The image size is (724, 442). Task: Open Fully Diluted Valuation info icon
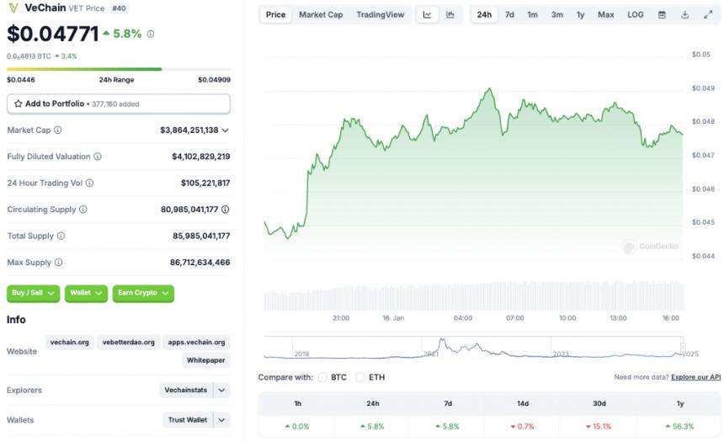pyautogui.click(x=98, y=157)
